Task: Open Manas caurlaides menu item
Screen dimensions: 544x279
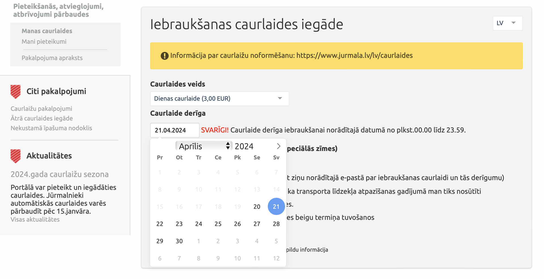Action: (47, 31)
